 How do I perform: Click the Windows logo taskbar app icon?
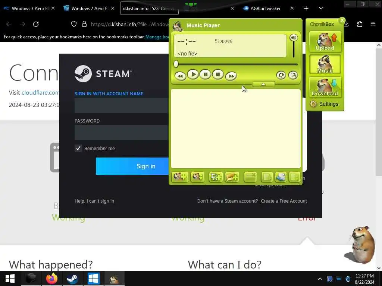[93, 279]
